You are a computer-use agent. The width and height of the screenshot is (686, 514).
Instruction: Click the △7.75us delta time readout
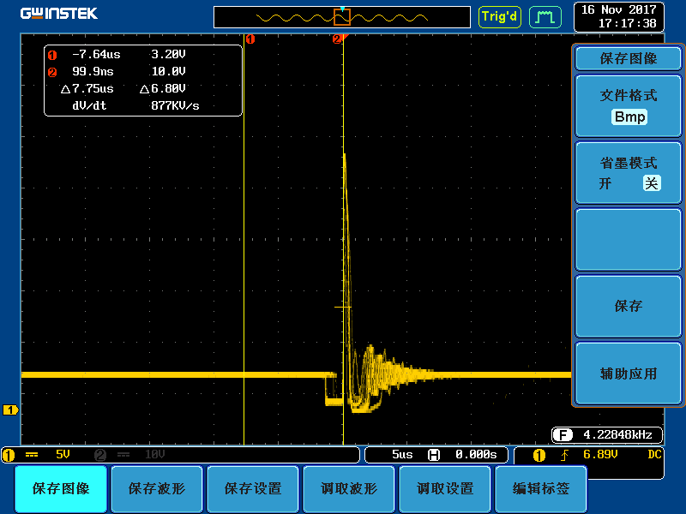tap(87, 89)
